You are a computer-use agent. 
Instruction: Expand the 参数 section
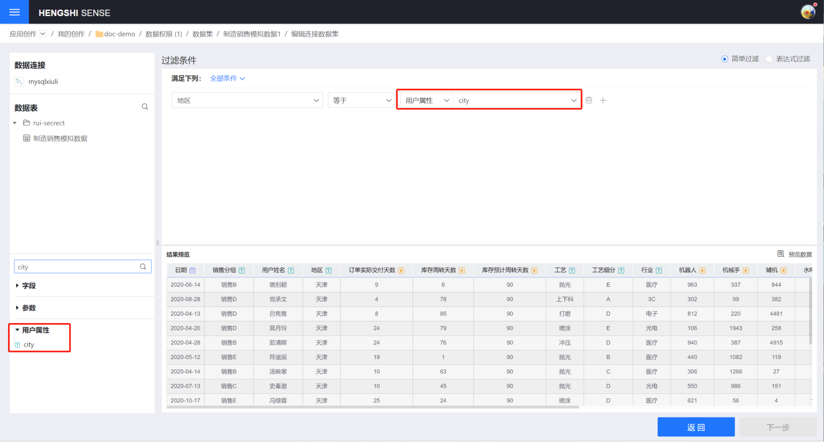coord(25,308)
